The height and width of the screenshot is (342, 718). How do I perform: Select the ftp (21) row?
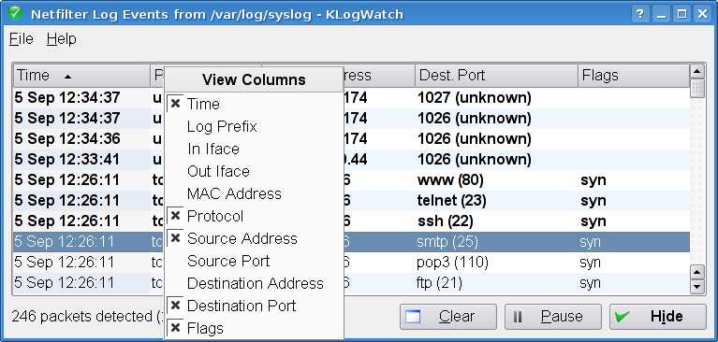[351, 283]
